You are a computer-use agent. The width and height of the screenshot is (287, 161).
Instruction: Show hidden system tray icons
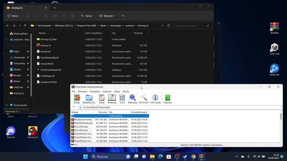236,157
